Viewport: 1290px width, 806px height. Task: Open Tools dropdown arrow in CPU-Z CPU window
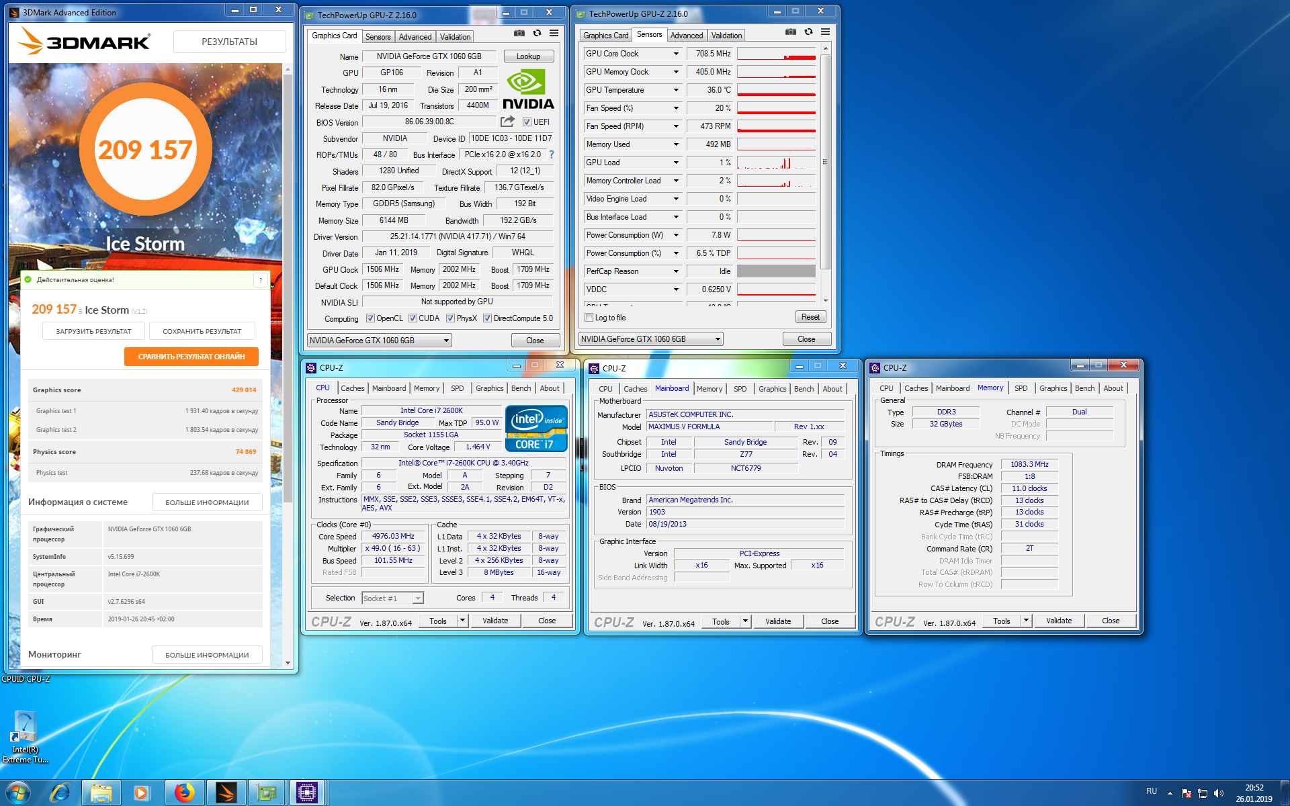(462, 621)
